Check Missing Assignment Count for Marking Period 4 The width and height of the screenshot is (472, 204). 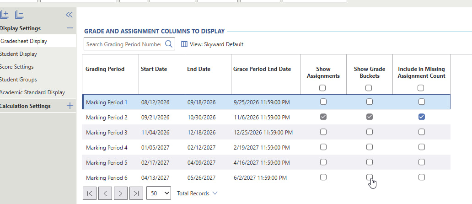[x=421, y=147]
